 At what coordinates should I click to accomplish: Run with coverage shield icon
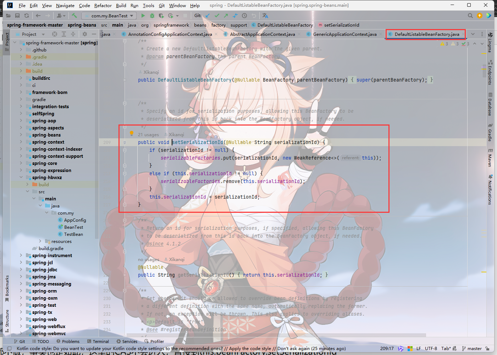point(161,16)
